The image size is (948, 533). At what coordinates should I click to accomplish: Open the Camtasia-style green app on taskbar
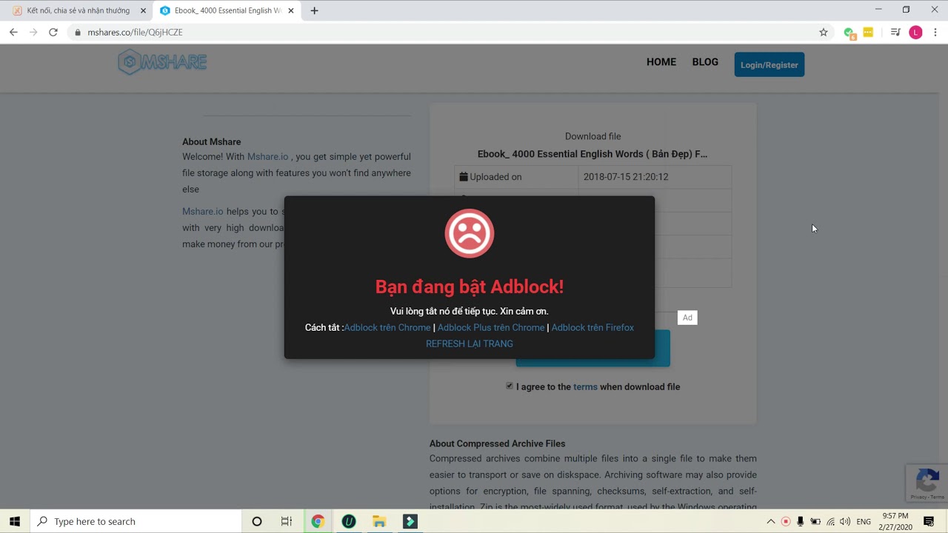410,521
